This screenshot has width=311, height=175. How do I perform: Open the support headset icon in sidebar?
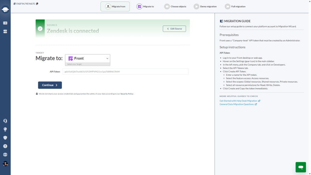click(x=5, y=121)
